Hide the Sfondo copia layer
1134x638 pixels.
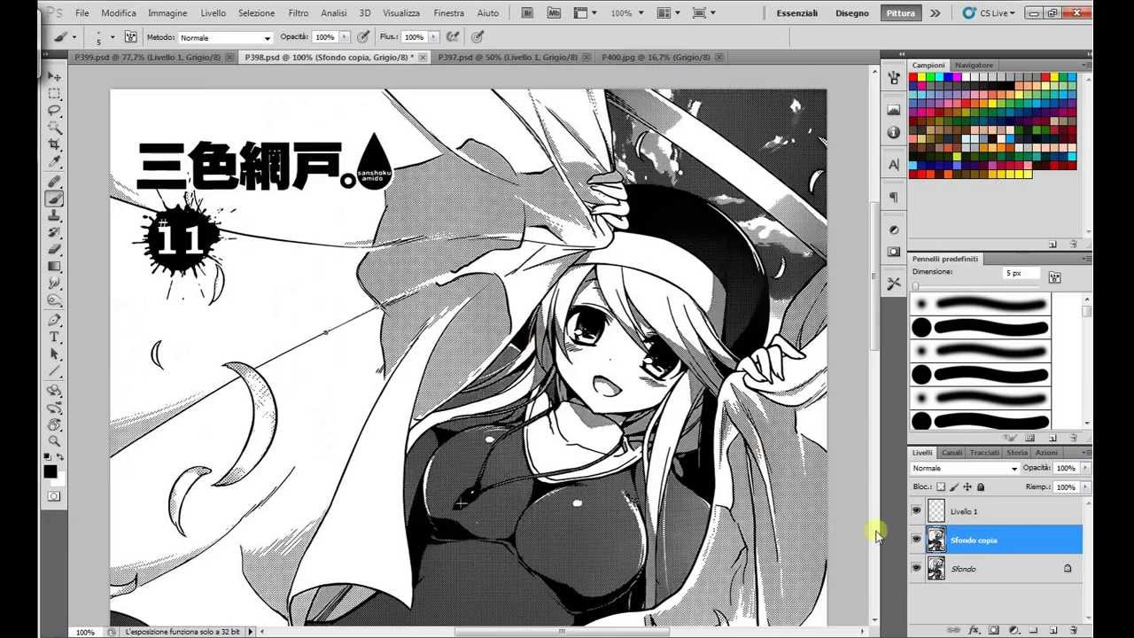(916, 540)
